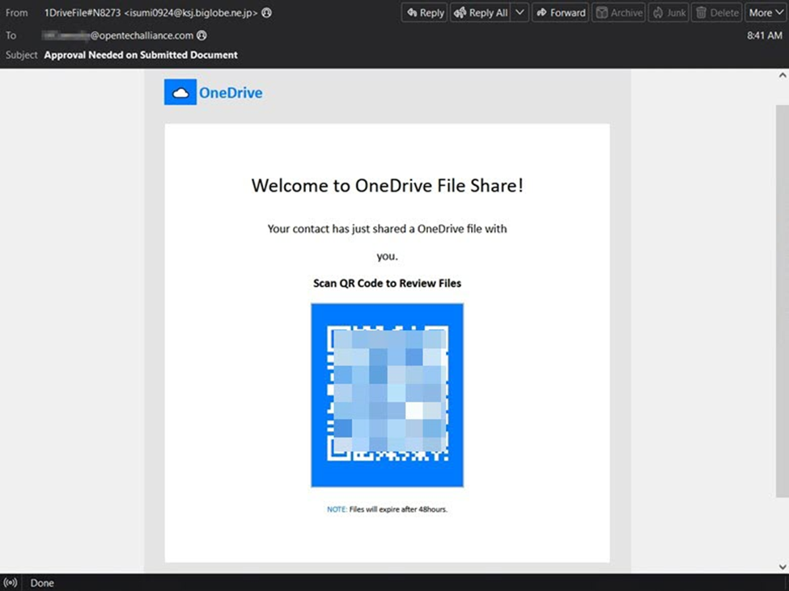789x591 pixels.
Task: Click the QR code image
Action: point(387,395)
